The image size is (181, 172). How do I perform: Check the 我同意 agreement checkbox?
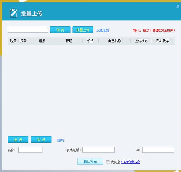(x=108, y=162)
